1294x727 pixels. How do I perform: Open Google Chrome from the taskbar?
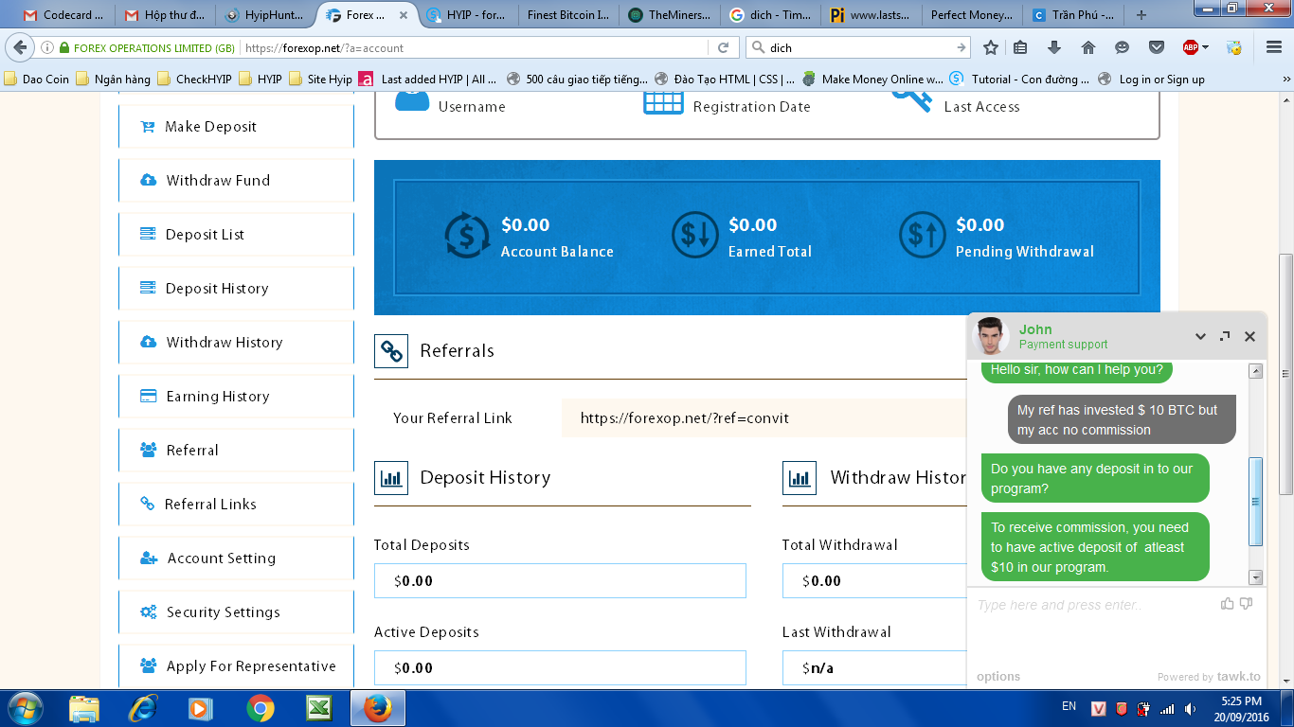[x=260, y=708]
